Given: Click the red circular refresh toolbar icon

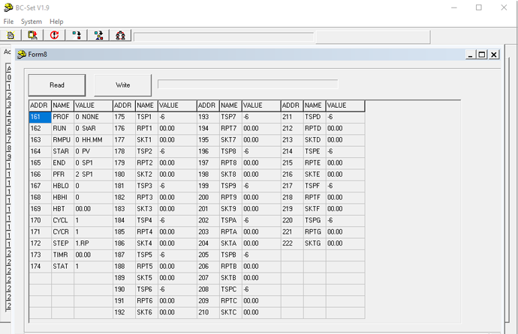Looking at the screenshot, I should pyautogui.click(x=55, y=35).
